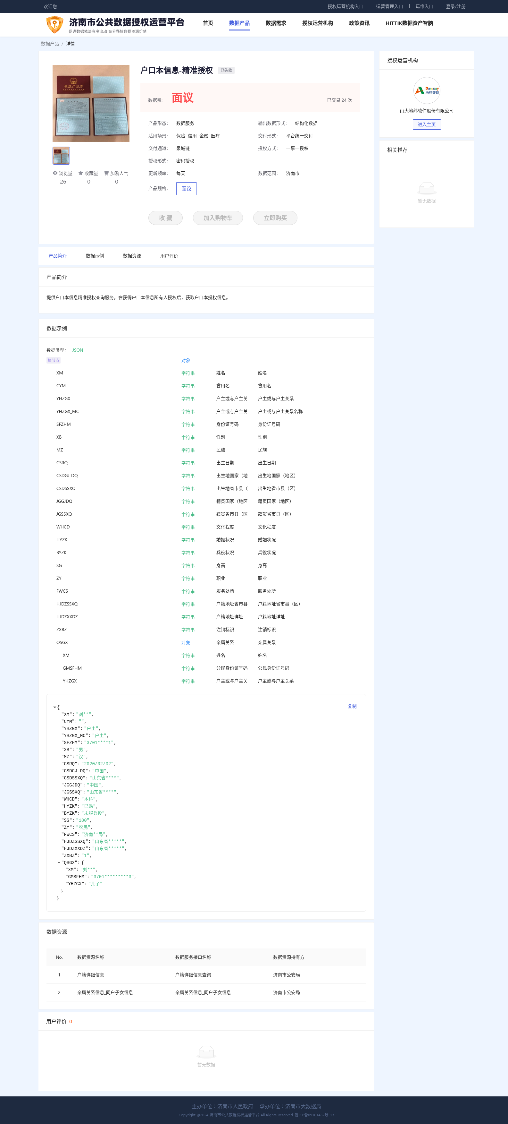Screen dimensions: 508x1124
Task: Switch to the 数据示例 tab
Action: pos(95,256)
